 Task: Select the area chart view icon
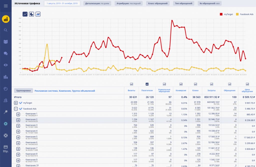tap(38, 14)
